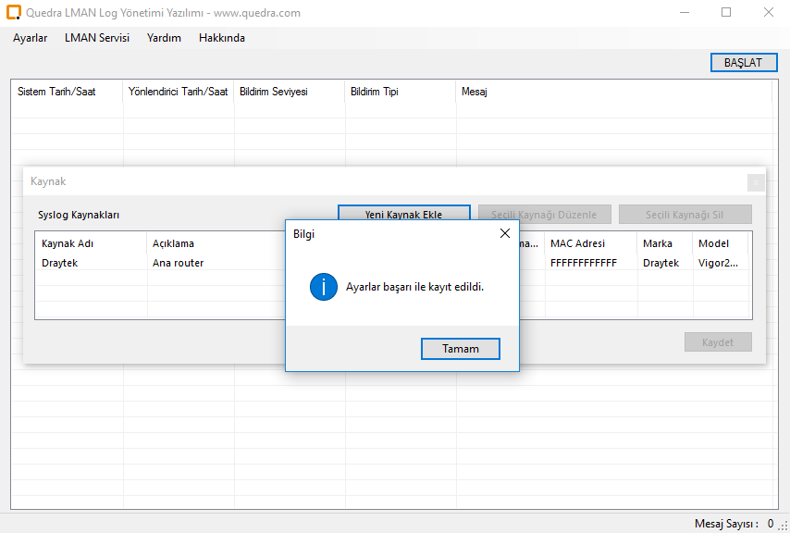Click the Bildirim Seviyesi column header
Viewport: 790px width, 533px height.
click(273, 92)
